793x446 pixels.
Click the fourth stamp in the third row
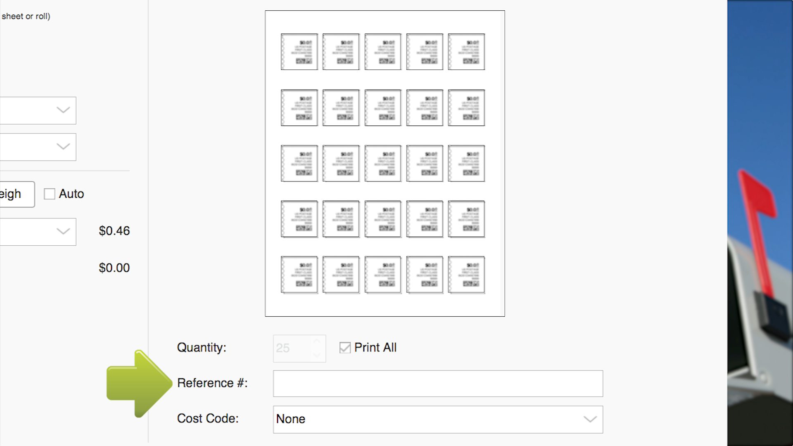pos(424,163)
